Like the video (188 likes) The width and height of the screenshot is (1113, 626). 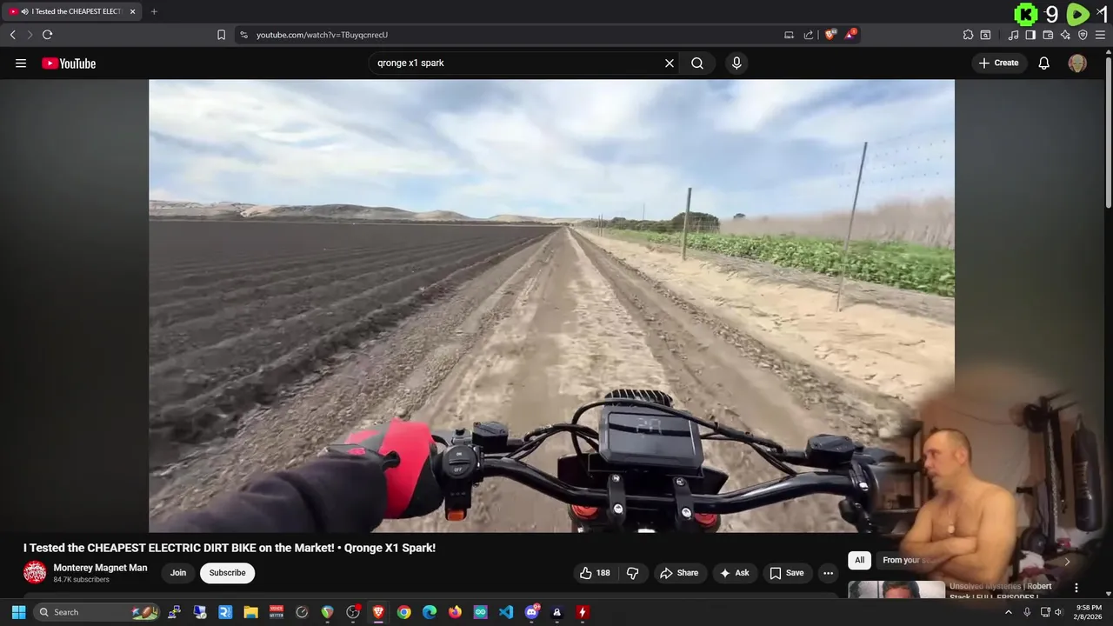[596, 573]
